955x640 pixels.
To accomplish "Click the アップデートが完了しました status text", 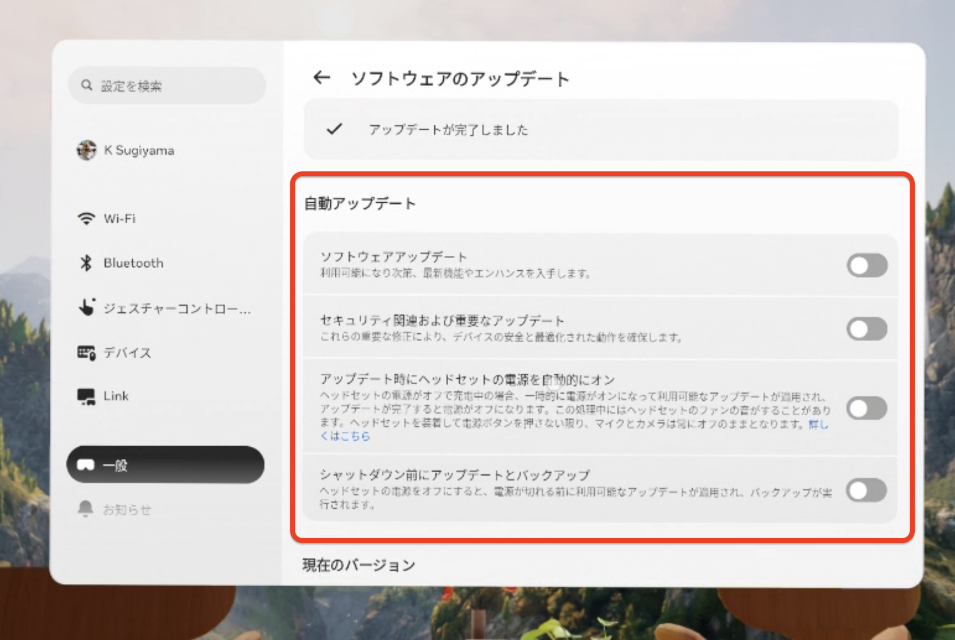I will [448, 130].
